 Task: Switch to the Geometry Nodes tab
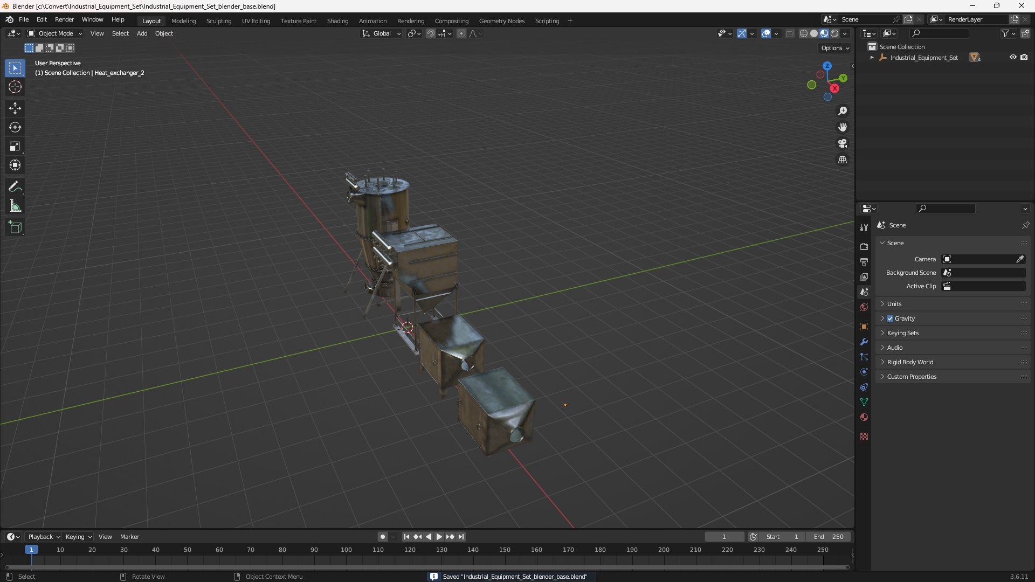point(501,21)
